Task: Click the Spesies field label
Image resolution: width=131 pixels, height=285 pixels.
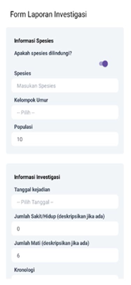Action: [23, 73]
